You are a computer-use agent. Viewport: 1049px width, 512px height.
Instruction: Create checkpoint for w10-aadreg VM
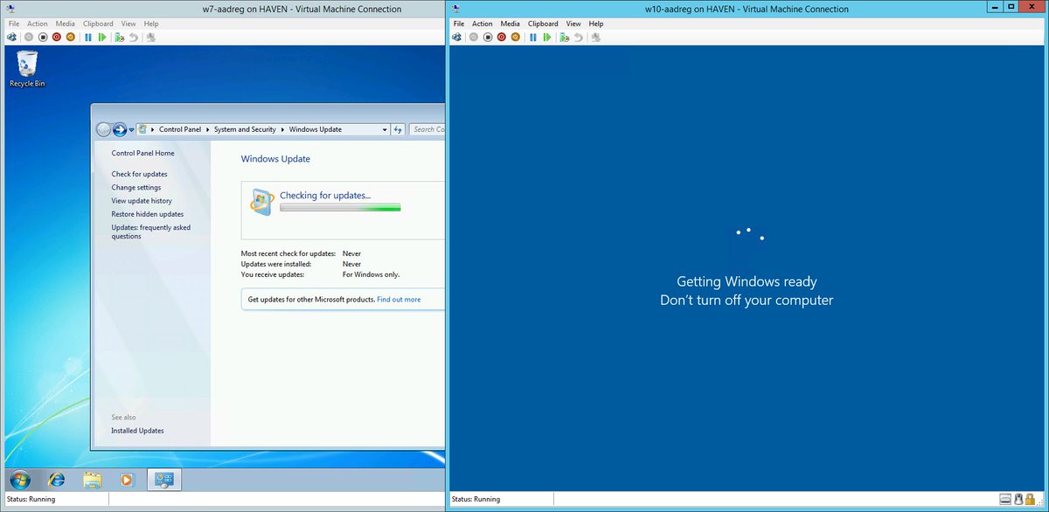point(564,37)
